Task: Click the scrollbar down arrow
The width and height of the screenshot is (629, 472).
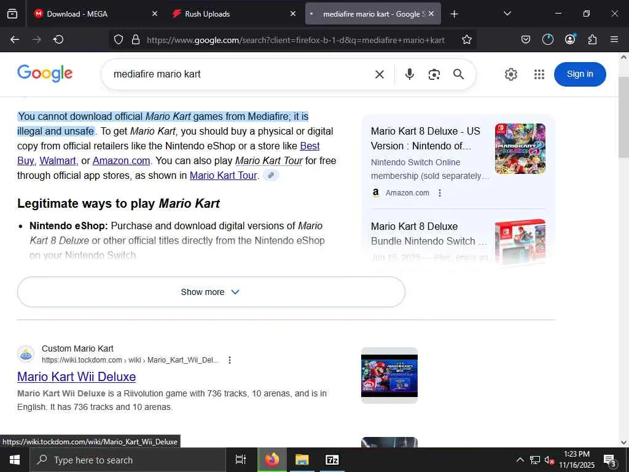Action: point(623,442)
